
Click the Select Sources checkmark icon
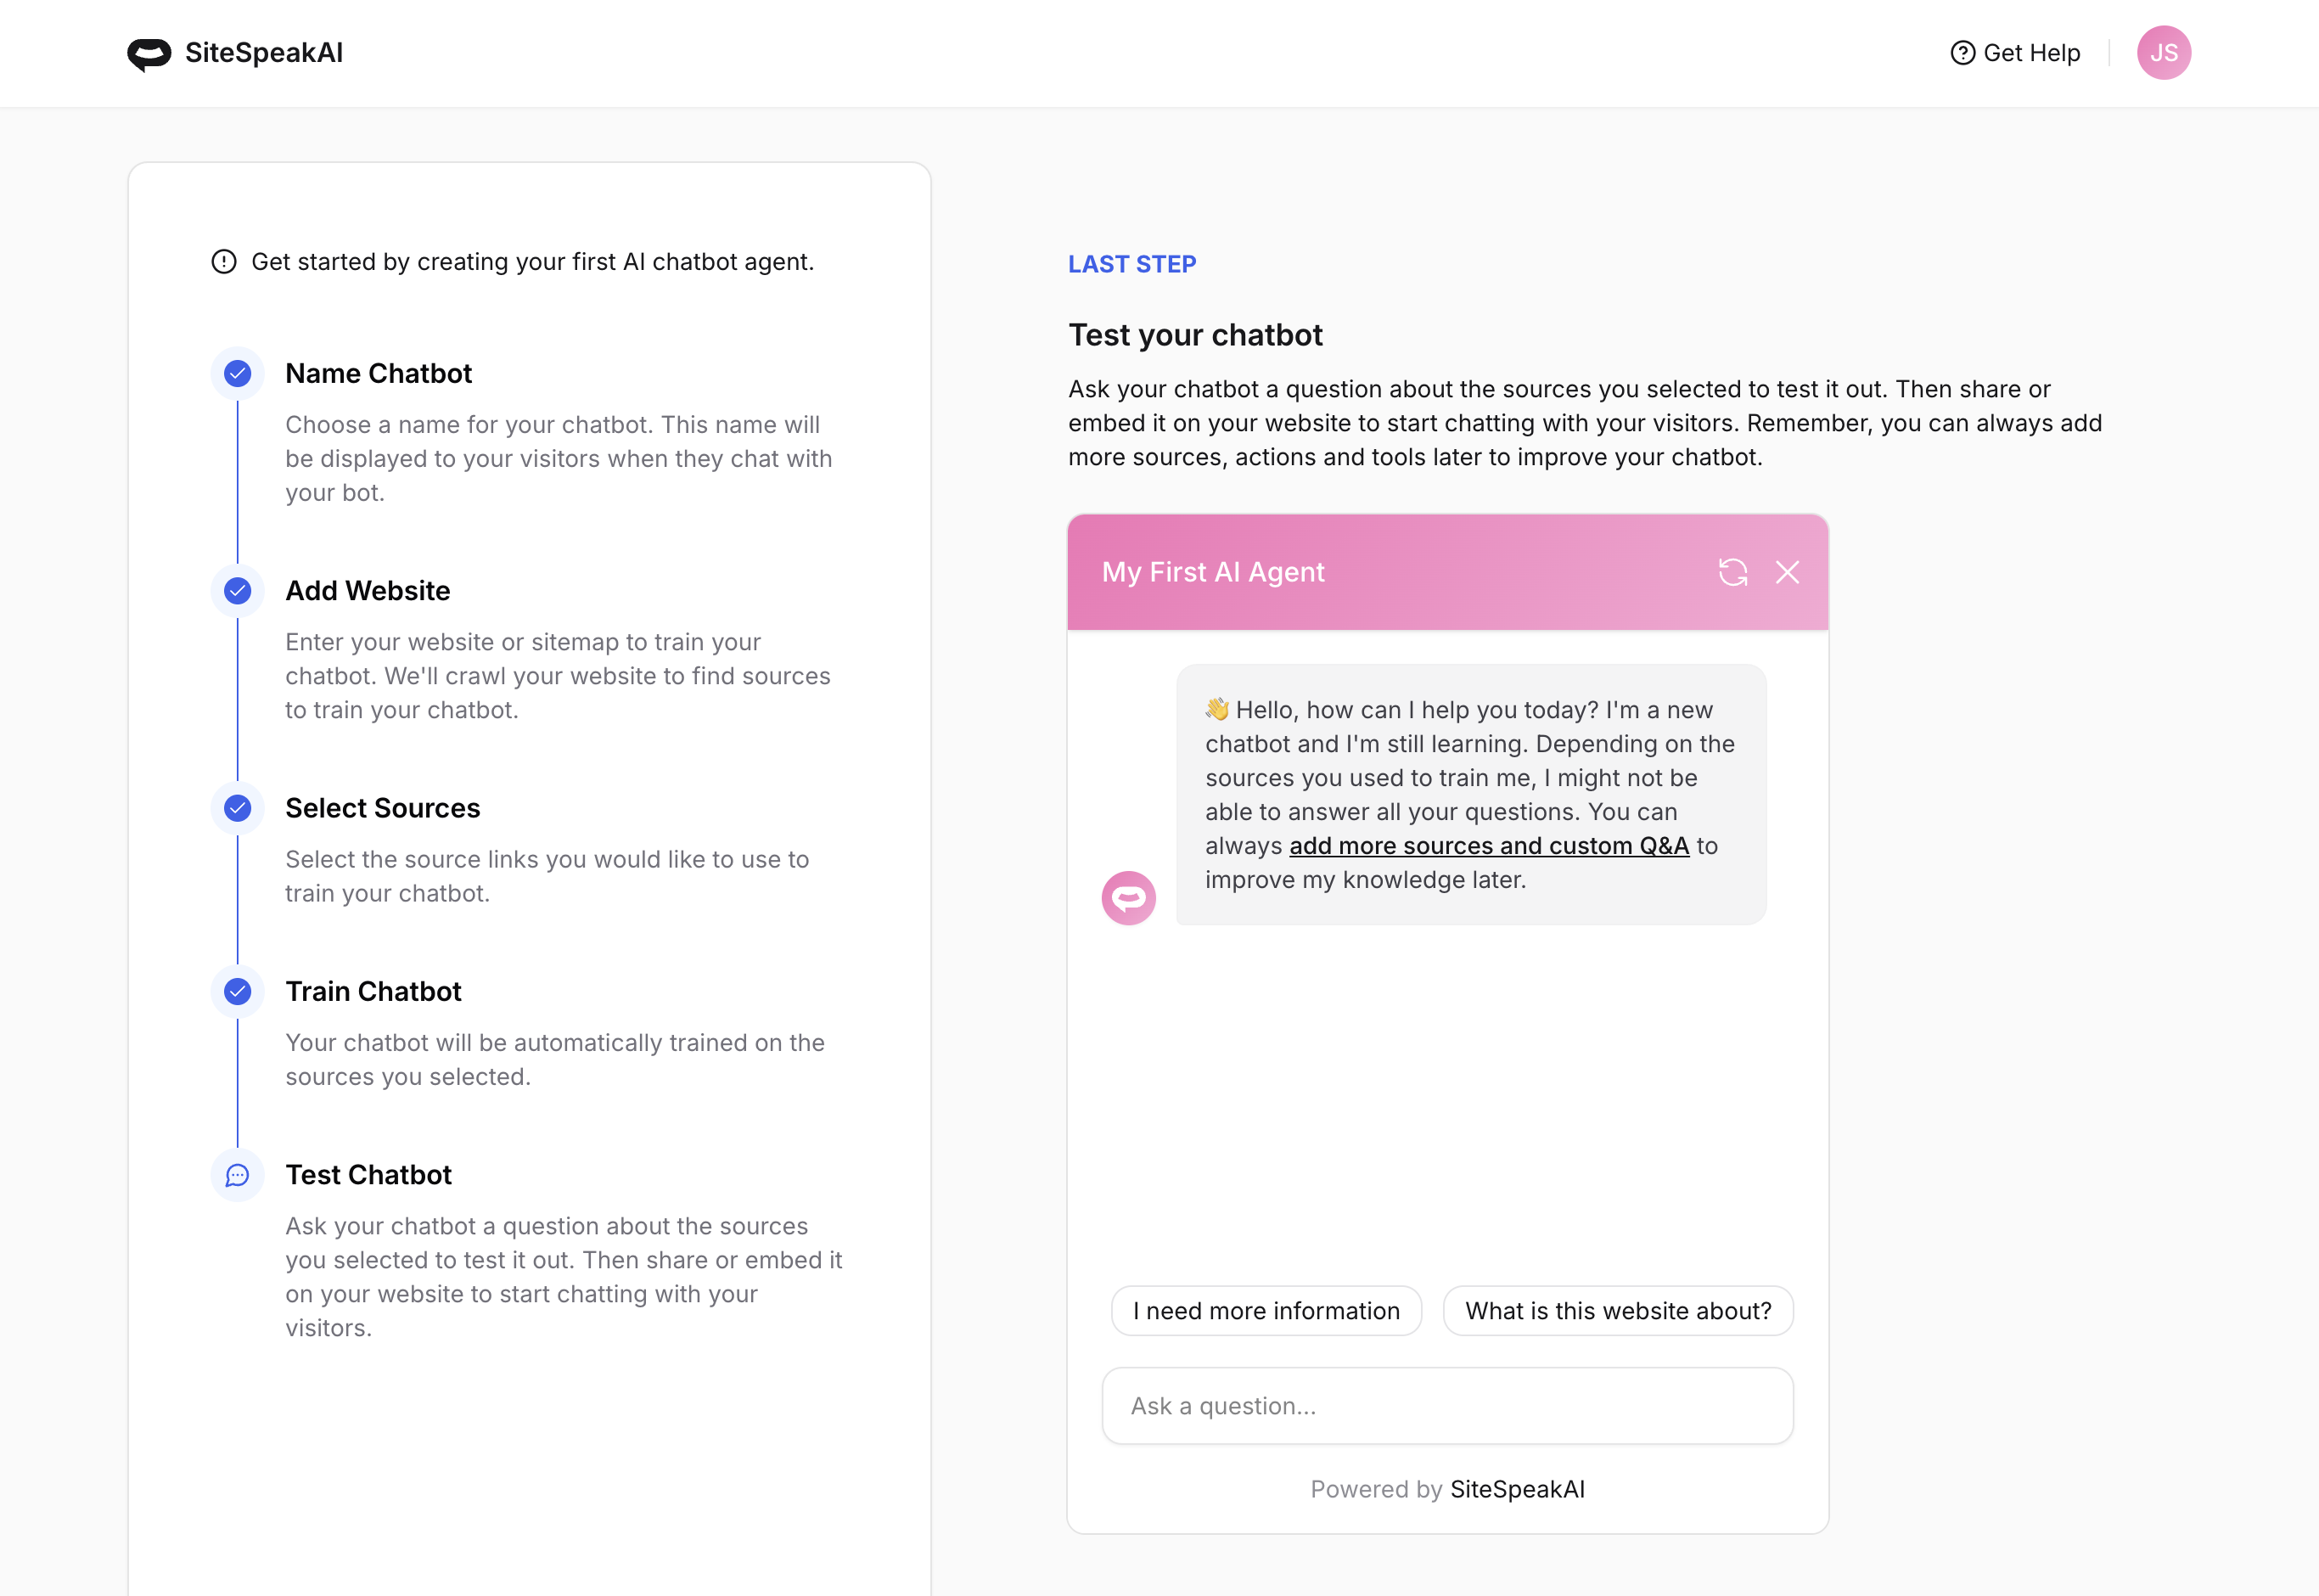[x=238, y=808]
